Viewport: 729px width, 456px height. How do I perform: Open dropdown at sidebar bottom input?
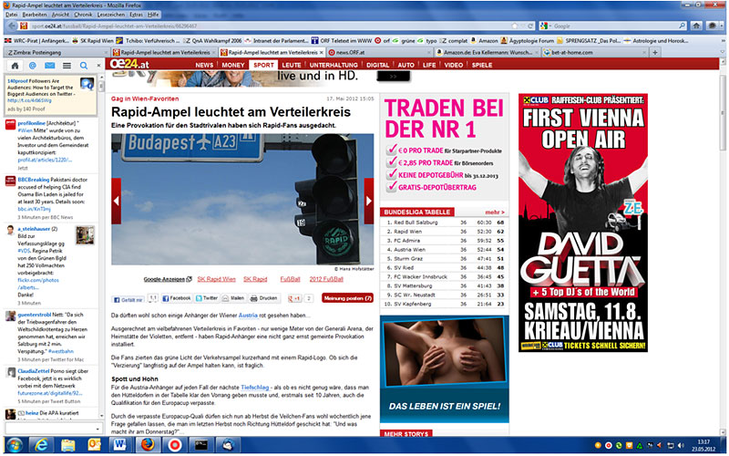coord(98,429)
